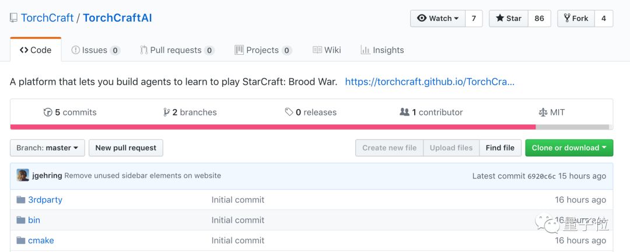View the 5 commits history
Image resolution: width=630 pixels, height=252 pixels.
coord(70,112)
